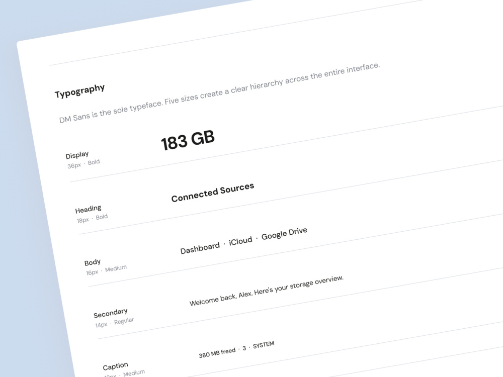This screenshot has width=503, height=377.
Task: Click the Typography section title
Action: tap(79, 90)
